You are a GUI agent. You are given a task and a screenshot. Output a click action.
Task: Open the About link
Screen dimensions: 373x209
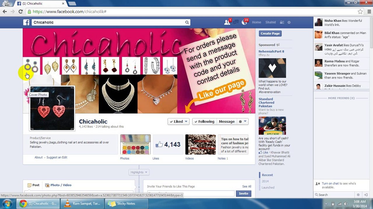click(38, 157)
